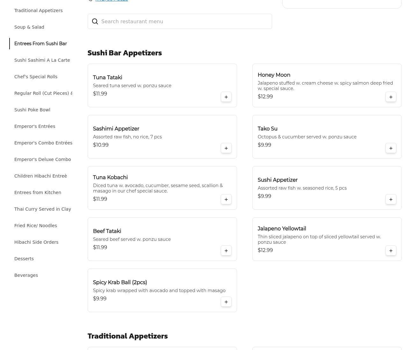Screen dimensions: 411x350
Task: Type in the Search restaurant menu field
Action: 185,21
